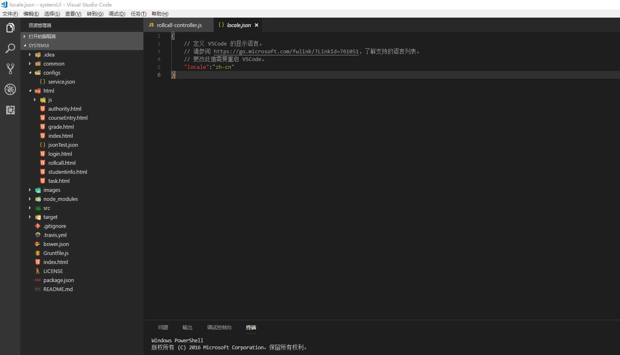The width and height of the screenshot is (620, 355).
Task: Click the "zh-cn" locale value in editor
Action: (x=223, y=67)
